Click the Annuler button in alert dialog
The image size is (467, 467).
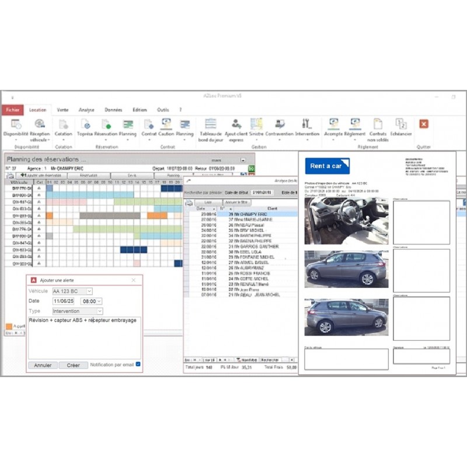pyautogui.click(x=43, y=365)
